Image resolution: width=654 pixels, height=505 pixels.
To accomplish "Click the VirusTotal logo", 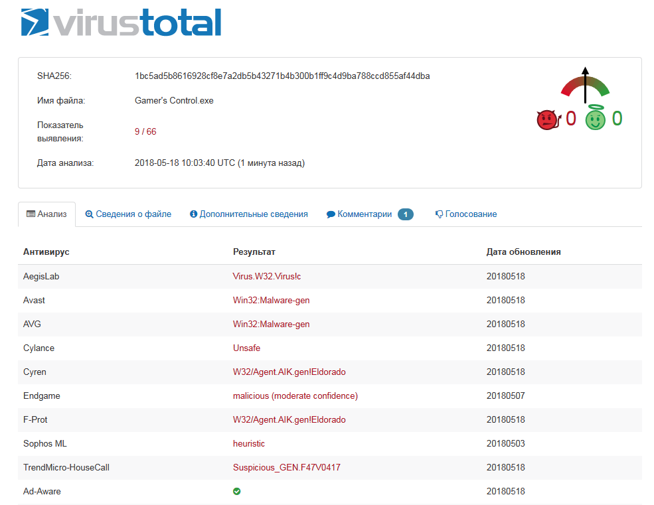I will click(121, 22).
